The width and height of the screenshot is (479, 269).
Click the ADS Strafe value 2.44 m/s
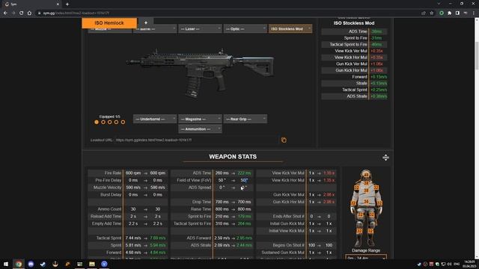pyautogui.click(x=244, y=245)
